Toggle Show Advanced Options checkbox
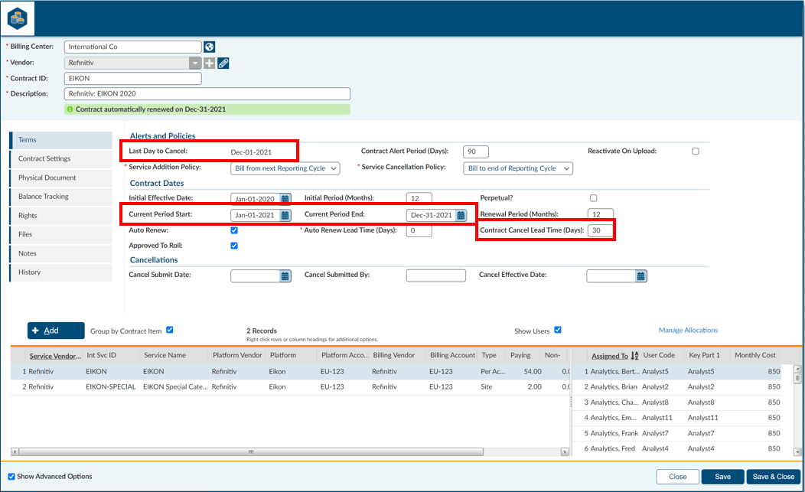 pyautogui.click(x=11, y=477)
